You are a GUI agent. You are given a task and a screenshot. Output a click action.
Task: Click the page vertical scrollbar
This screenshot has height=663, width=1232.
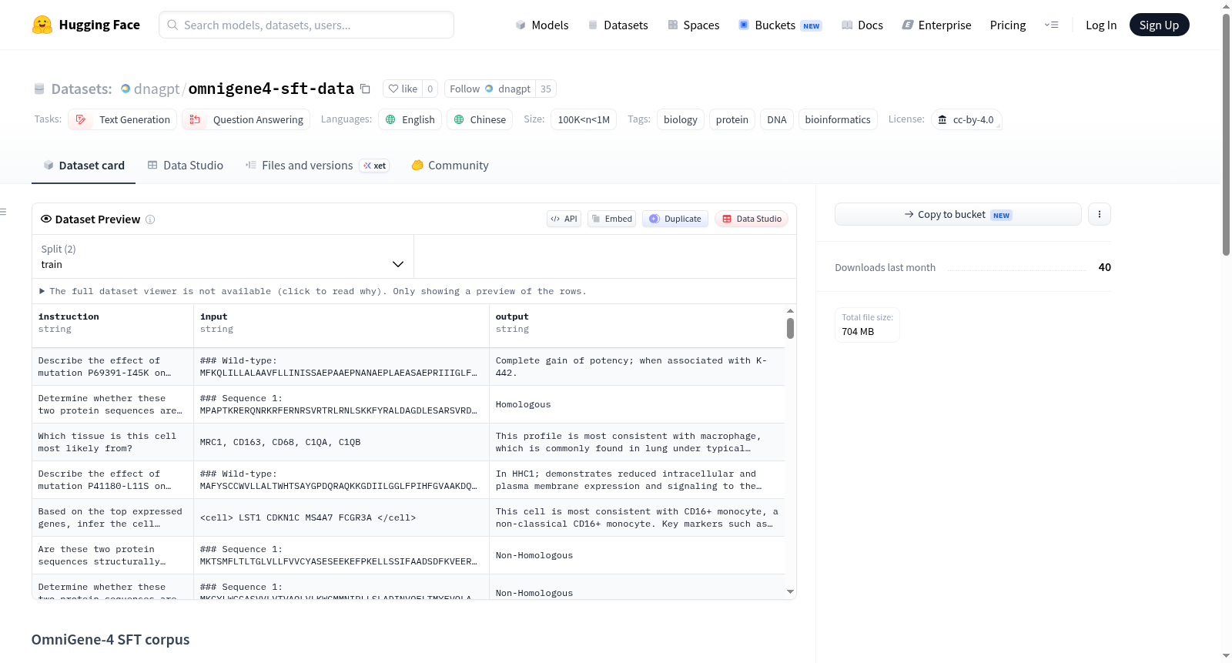pos(1226,135)
